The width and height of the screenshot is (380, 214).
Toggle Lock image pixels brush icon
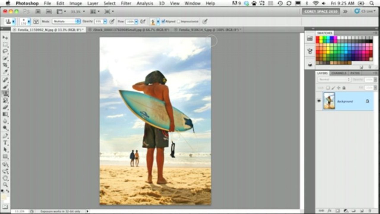[x=333, y=88]
